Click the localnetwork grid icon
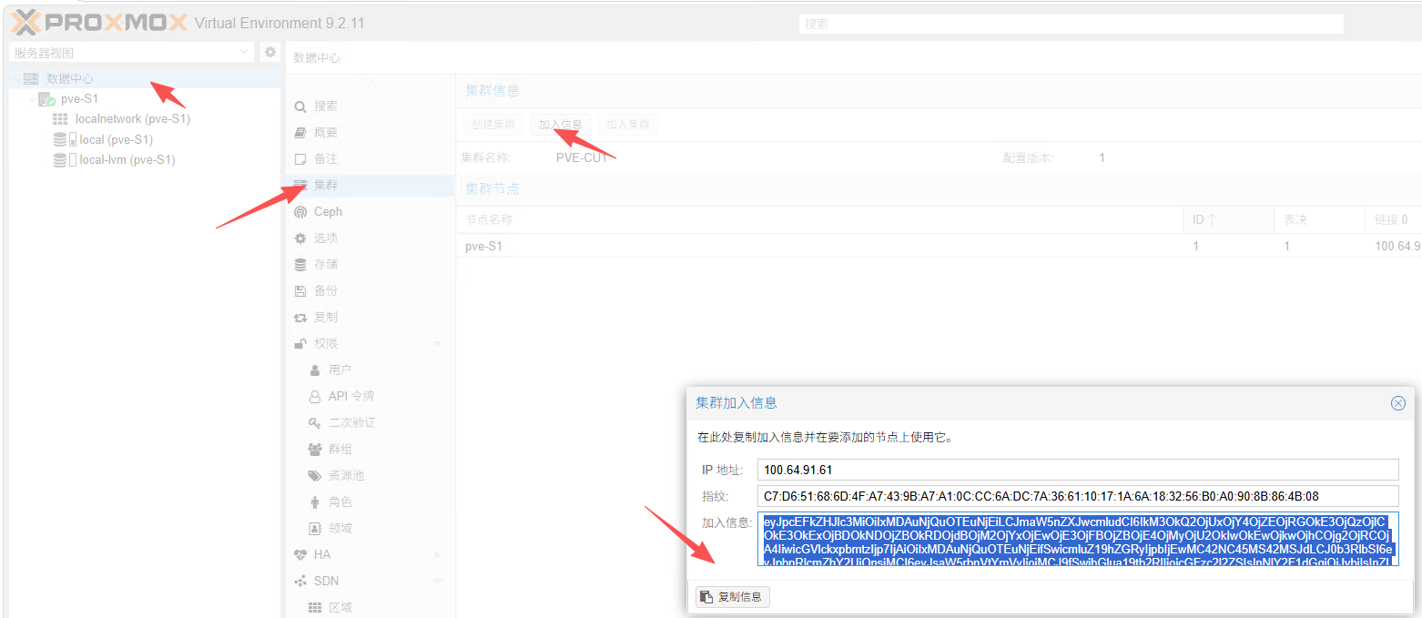The image size is (1422, 618). (x=60, y=119)
